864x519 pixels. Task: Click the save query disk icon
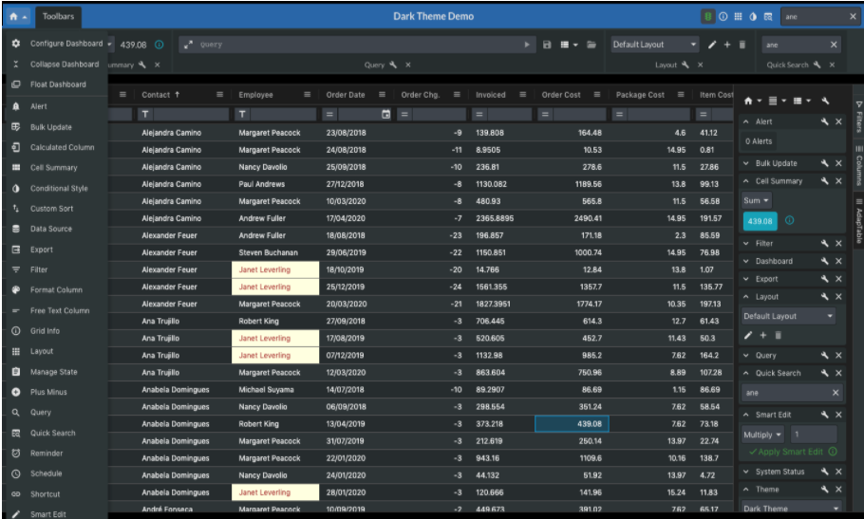tap(547, 45)
